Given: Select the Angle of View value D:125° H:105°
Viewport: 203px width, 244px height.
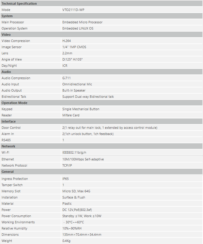Looking at the screenshot, I should coord(72,59).
